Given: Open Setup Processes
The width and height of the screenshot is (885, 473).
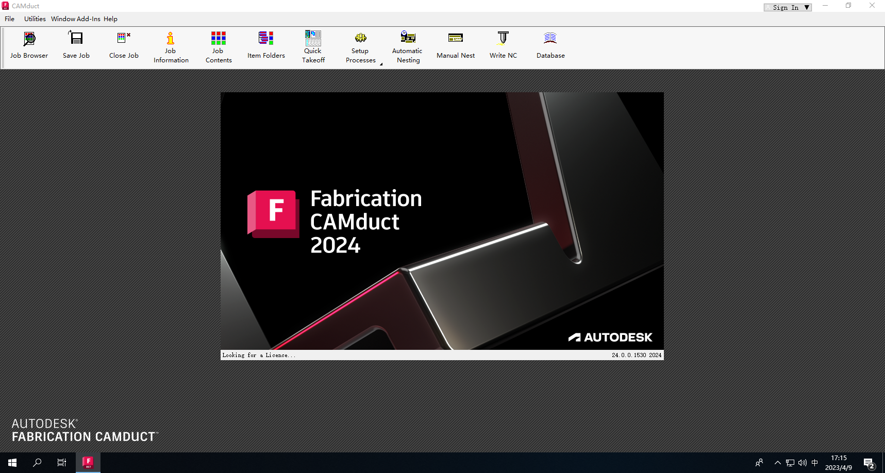Looking at the screenshot, I should (x=360, y=47).
